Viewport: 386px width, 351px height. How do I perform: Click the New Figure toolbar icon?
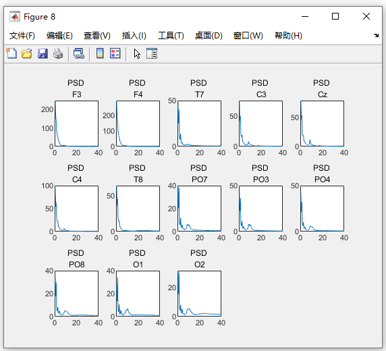coord(11,53)
